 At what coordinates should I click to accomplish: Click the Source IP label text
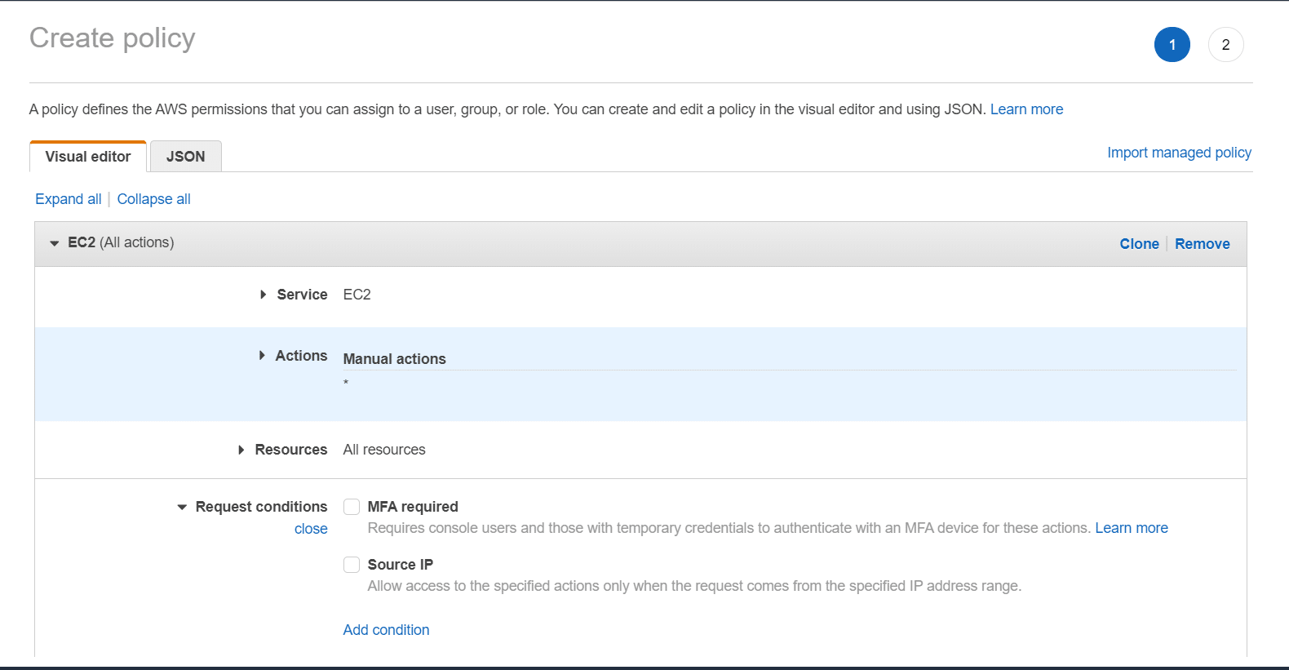pos(401,565)
